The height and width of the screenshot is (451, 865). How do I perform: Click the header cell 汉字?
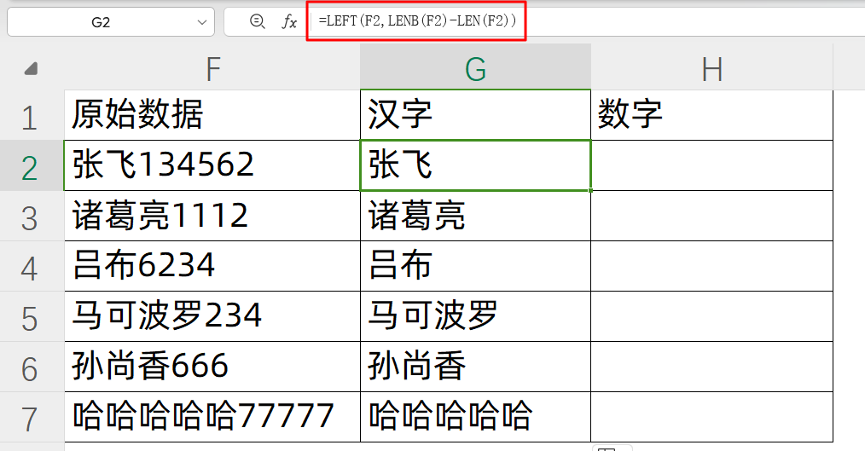coord(475,115)
